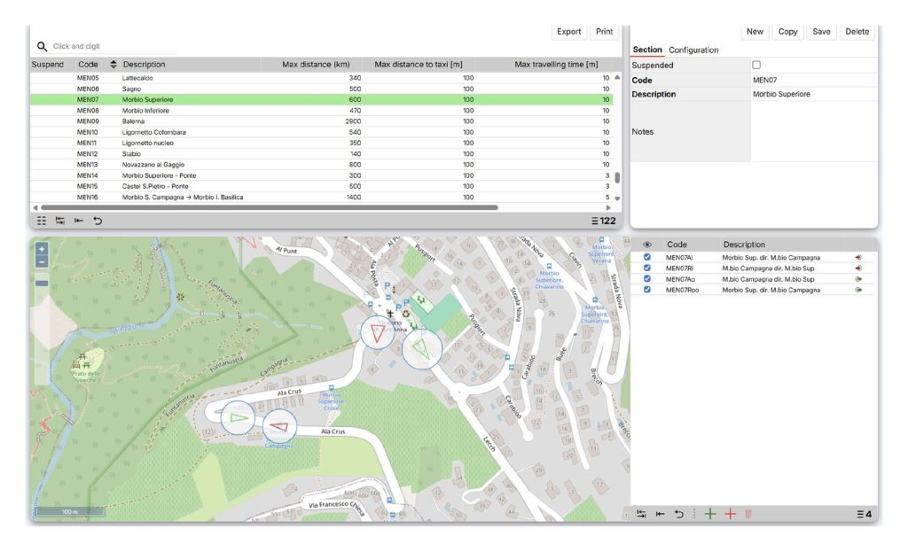Click the 4 row count indicator
The width and height of the screenshot is (908, 552).
tap(865, 514)
